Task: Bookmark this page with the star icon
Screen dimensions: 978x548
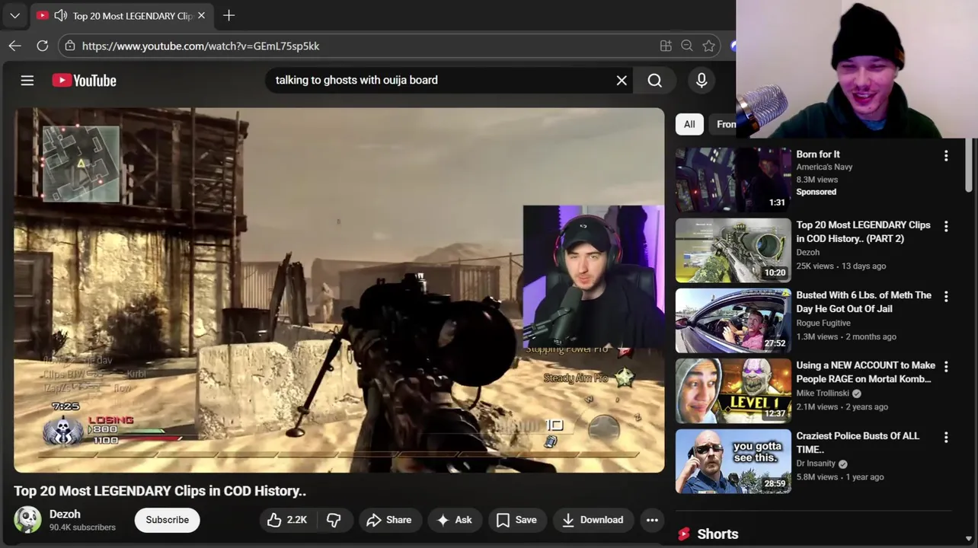Action: click(x=709, y=46)
